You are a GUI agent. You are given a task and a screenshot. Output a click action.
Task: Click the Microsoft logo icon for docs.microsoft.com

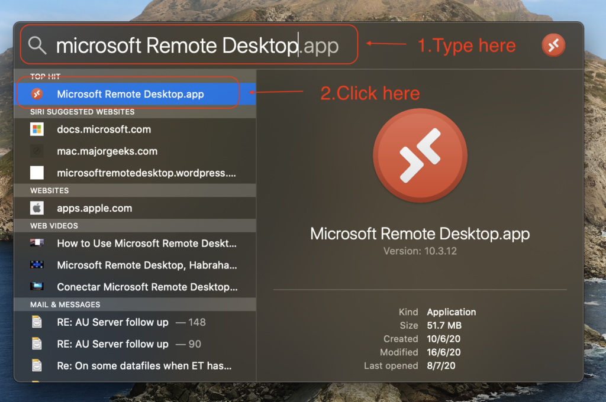pyautogui.click(x=37, y=129)
